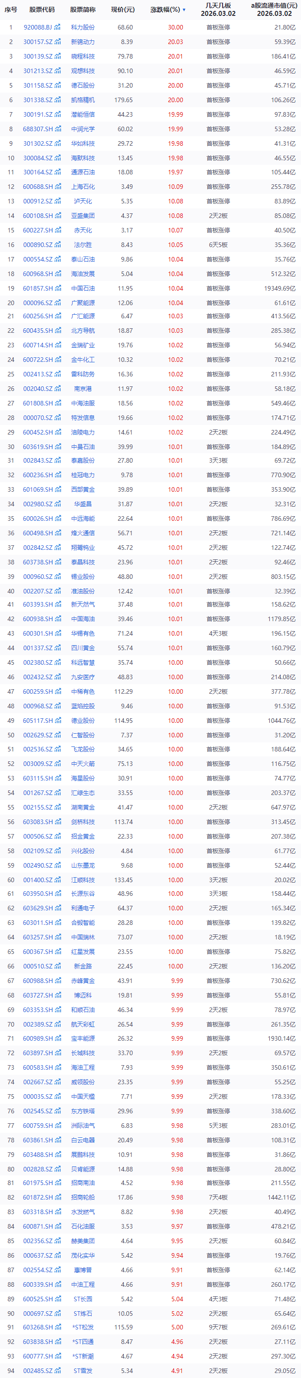The width and height of the screenshot is (301, 1378).
Task: Open chart icon next to 920088.BJ
Action: point(57,27)
